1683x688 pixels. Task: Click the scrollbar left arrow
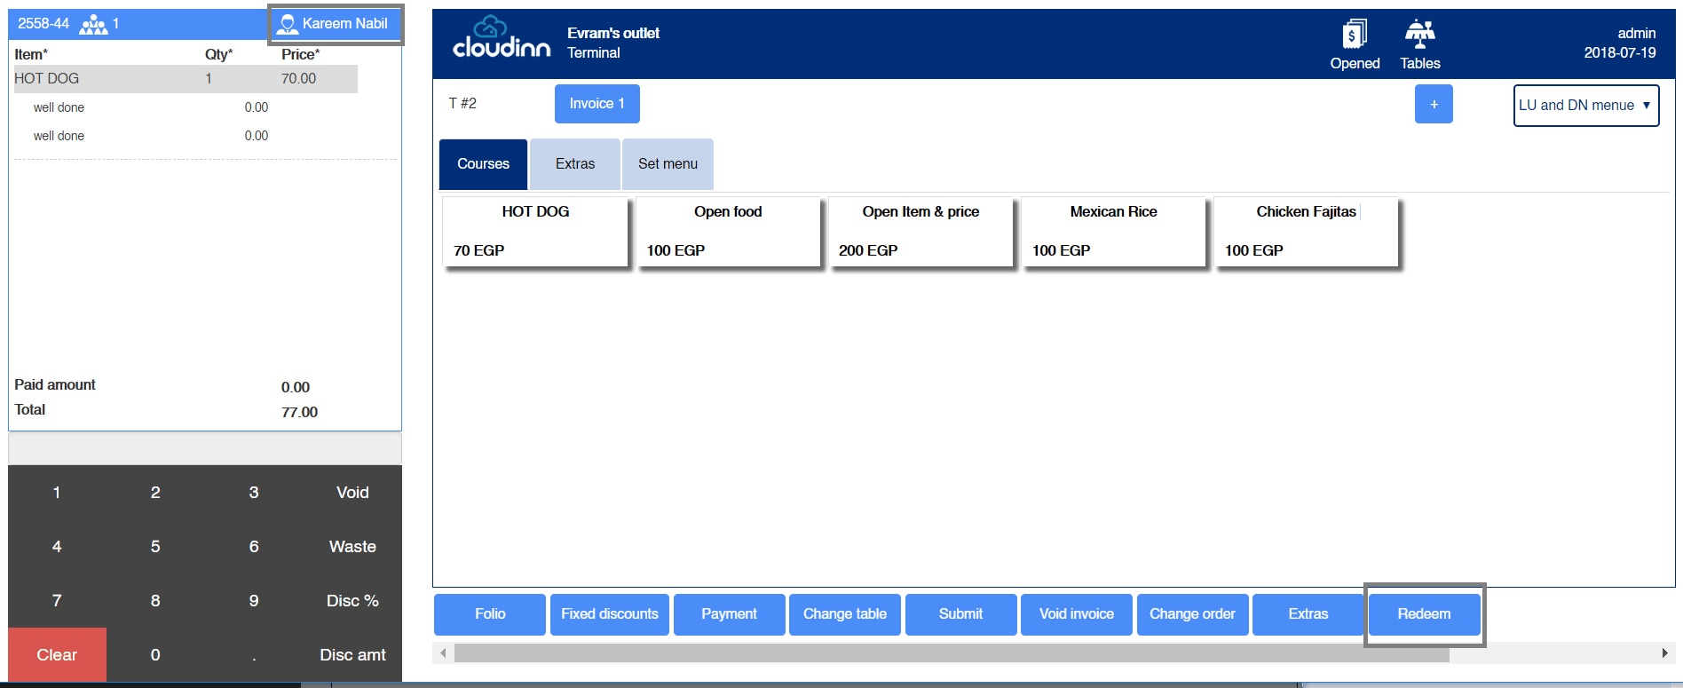(x=444, y=653)
